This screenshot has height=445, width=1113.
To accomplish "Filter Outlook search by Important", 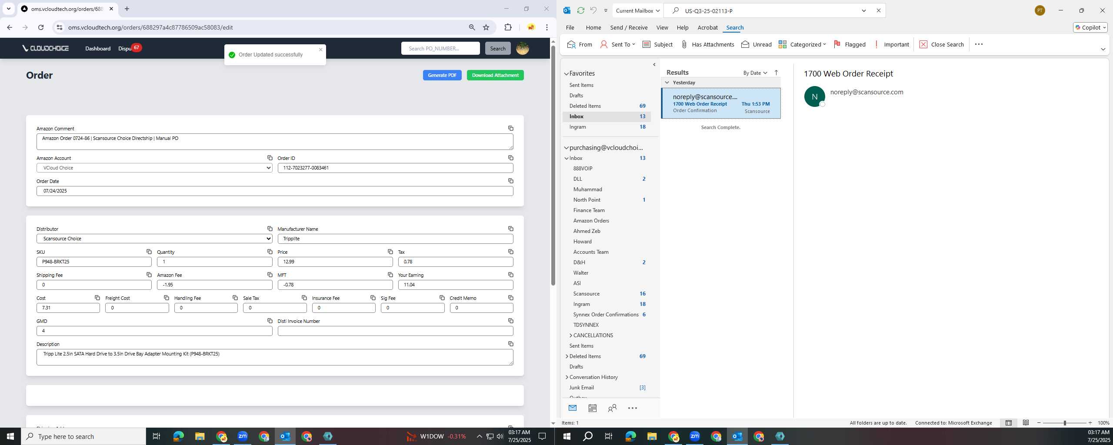I will [891, 44].
